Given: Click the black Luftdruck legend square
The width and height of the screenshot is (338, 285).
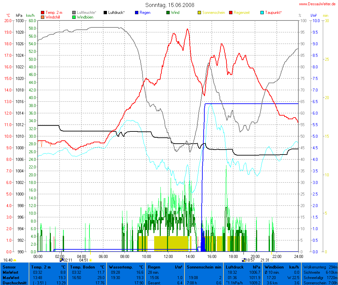Looking at the screenshot, I should coord(105,13).
